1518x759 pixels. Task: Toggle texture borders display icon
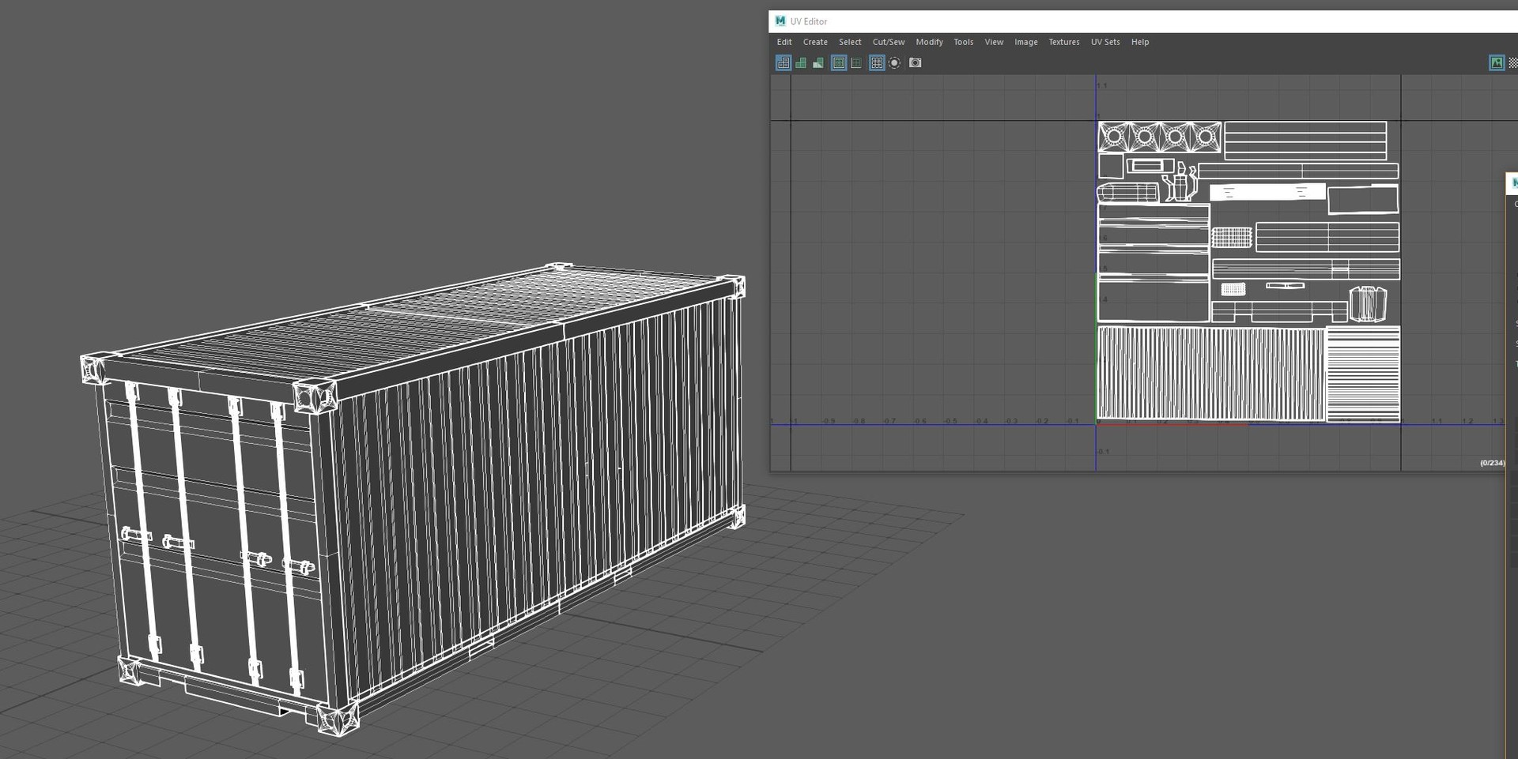point(839,63)
